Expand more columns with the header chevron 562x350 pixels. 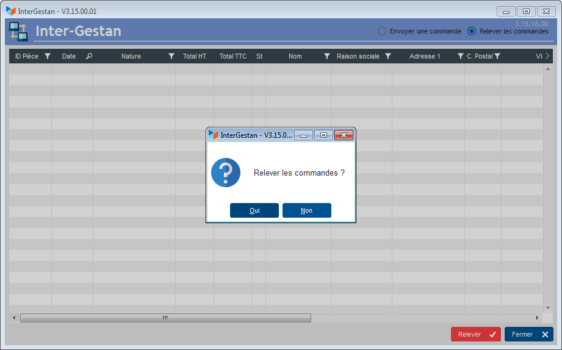coord(547,56)
